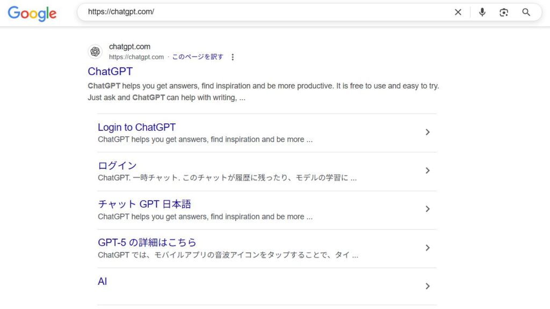The height and width of the screenshot is (309, 550).
Task: Start voice search with microphone icon
Action: 482,12
